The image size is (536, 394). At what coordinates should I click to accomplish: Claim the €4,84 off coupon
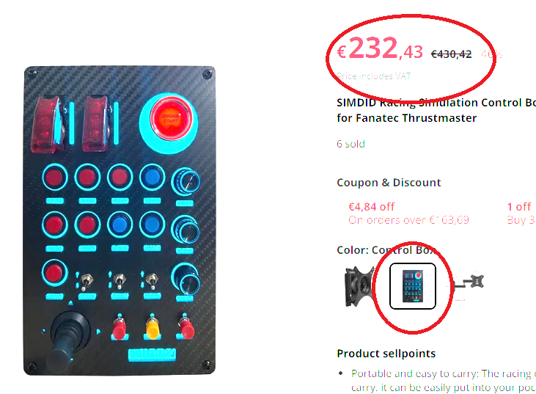pyautogui.click(x=408, y=213)
